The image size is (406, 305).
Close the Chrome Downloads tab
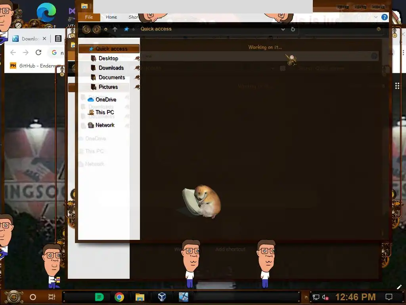tap(44, 39)
